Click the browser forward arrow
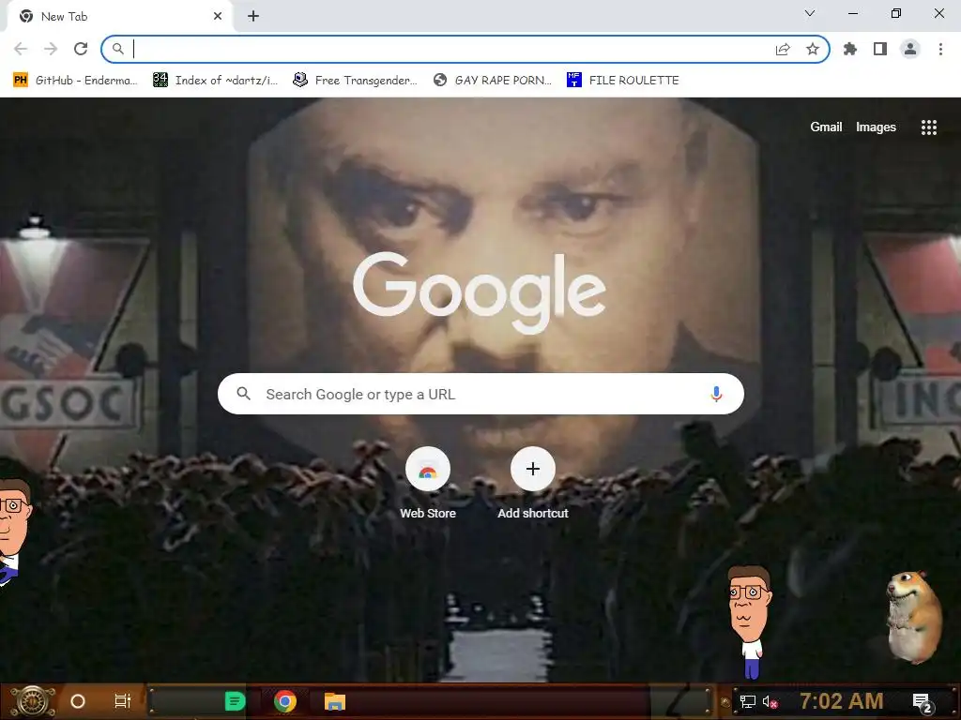961x720 pixels. click(x=51, y=49)
